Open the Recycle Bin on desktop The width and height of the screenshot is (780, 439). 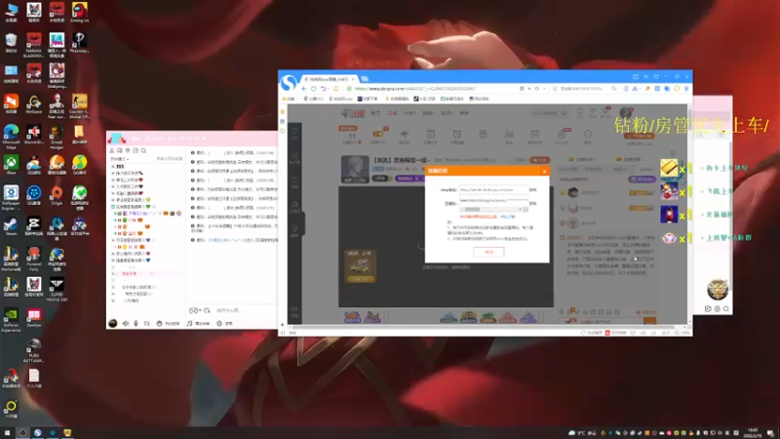pyautogui.click(x=11, y=42)
